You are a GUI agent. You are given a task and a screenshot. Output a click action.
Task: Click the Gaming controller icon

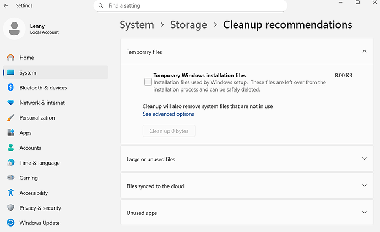pyautogui.click(x=10, y=178)
